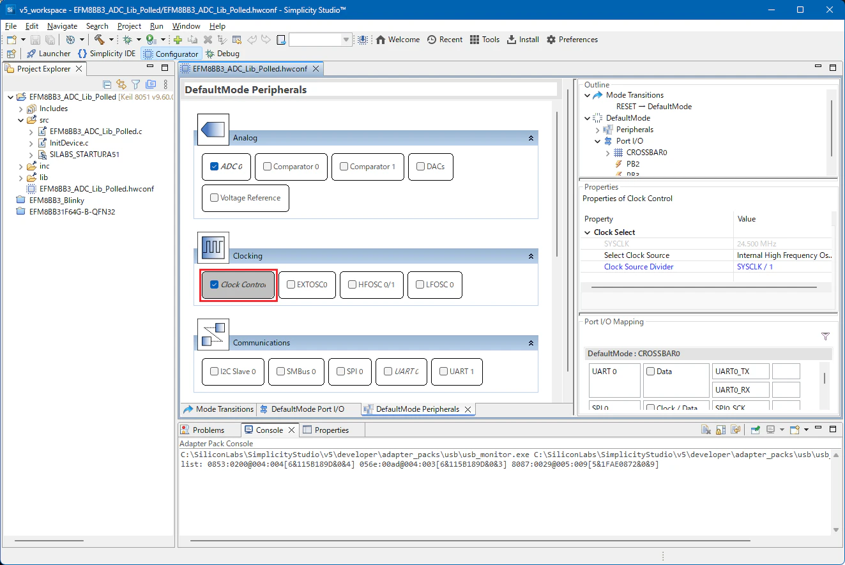Collapse the Clocking section

click(531, 256)
